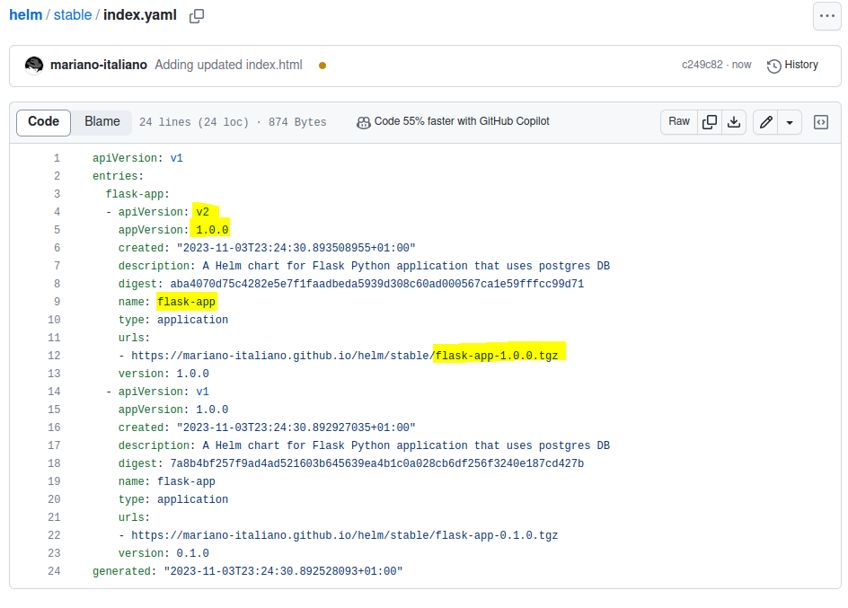Open commit message Adding updated index.html
The image size is (848, 608).
[228, 65]
